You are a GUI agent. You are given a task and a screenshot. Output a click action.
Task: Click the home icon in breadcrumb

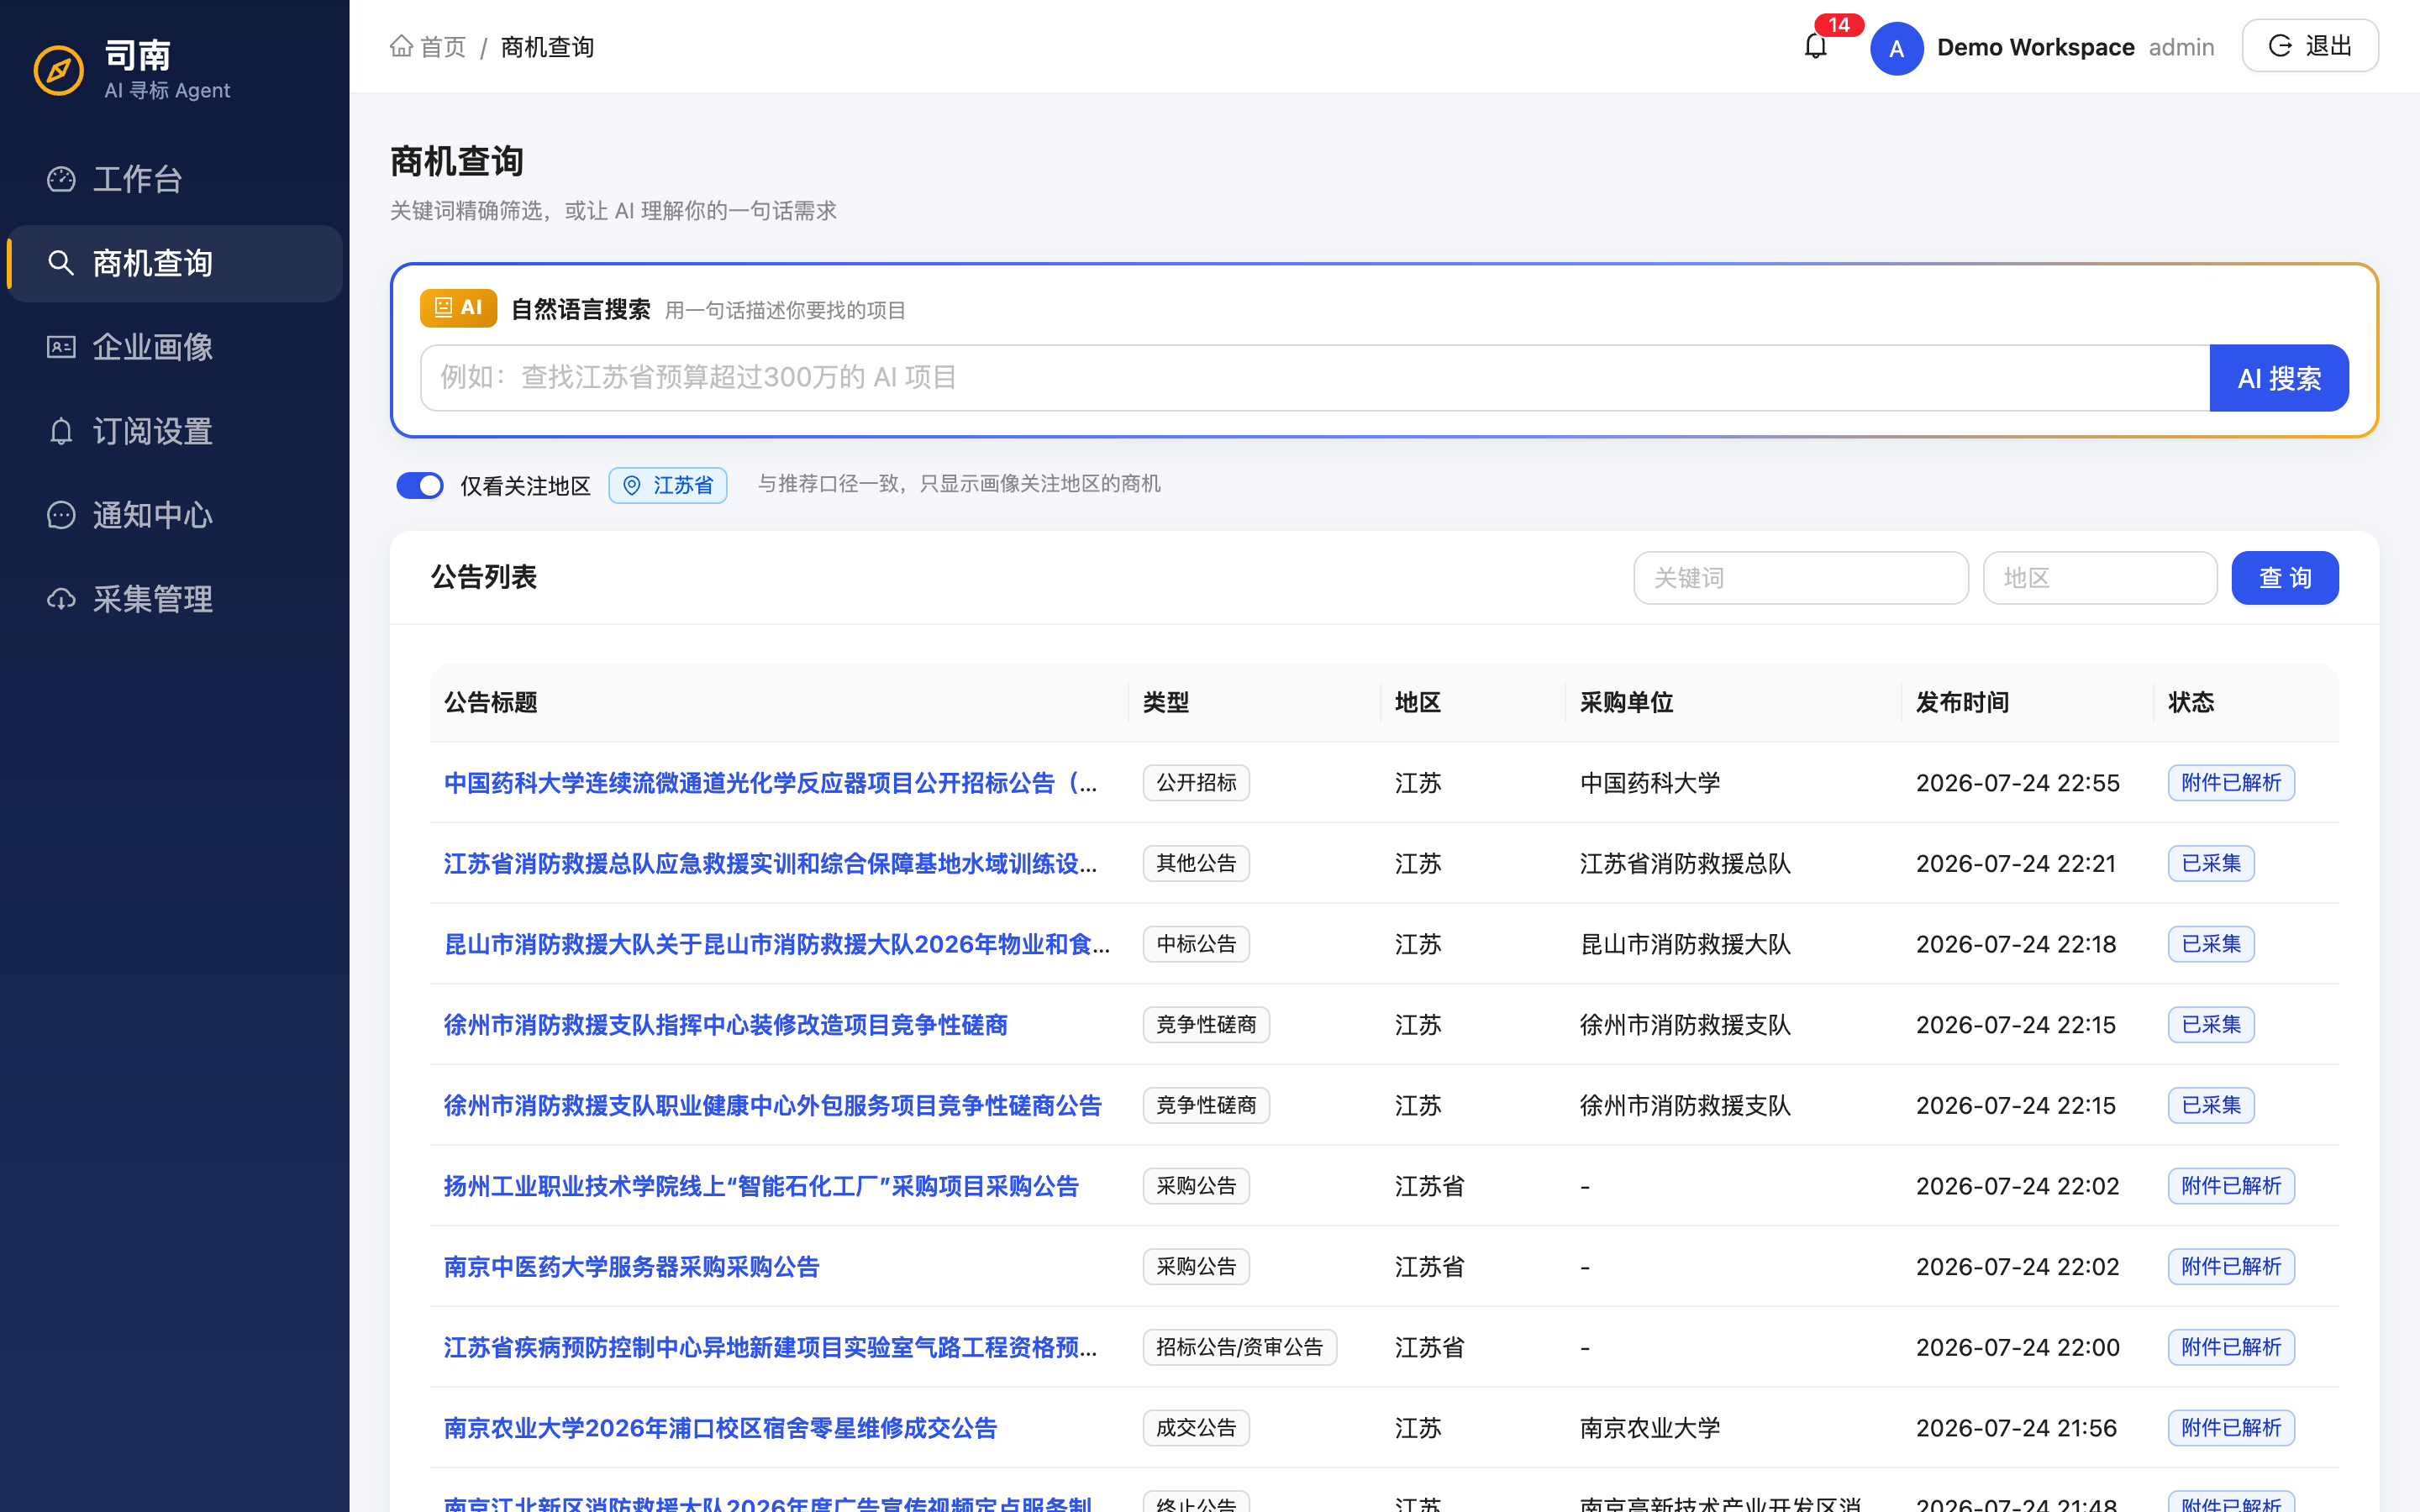pyautogui.click(x=401, y=46)
